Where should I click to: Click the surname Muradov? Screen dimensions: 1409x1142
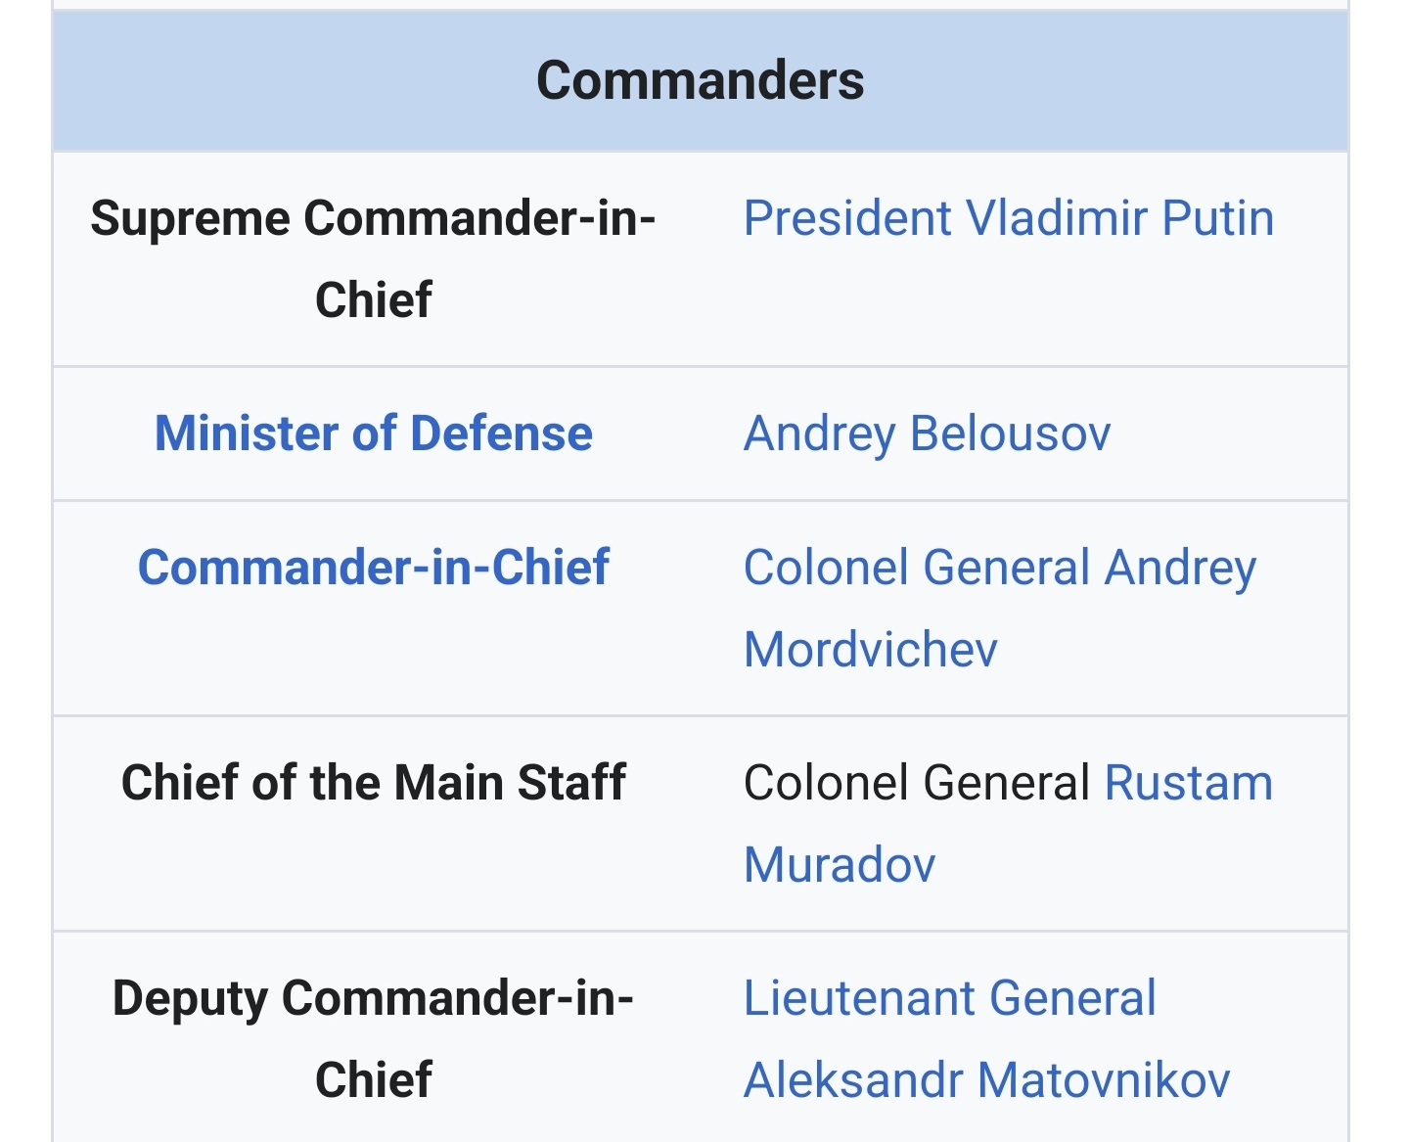click(839, 865)
